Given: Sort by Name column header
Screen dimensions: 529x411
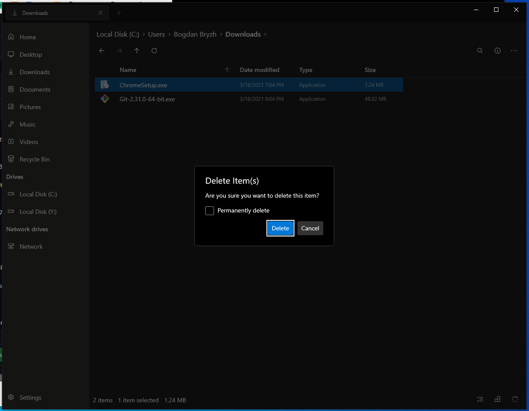Looking at the screenshot, I should (128, 70).
